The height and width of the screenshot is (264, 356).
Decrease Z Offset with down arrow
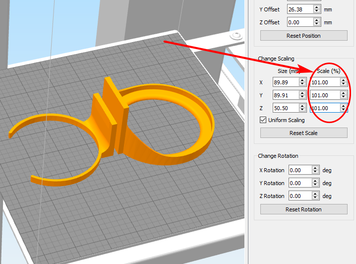pos(317,24)
